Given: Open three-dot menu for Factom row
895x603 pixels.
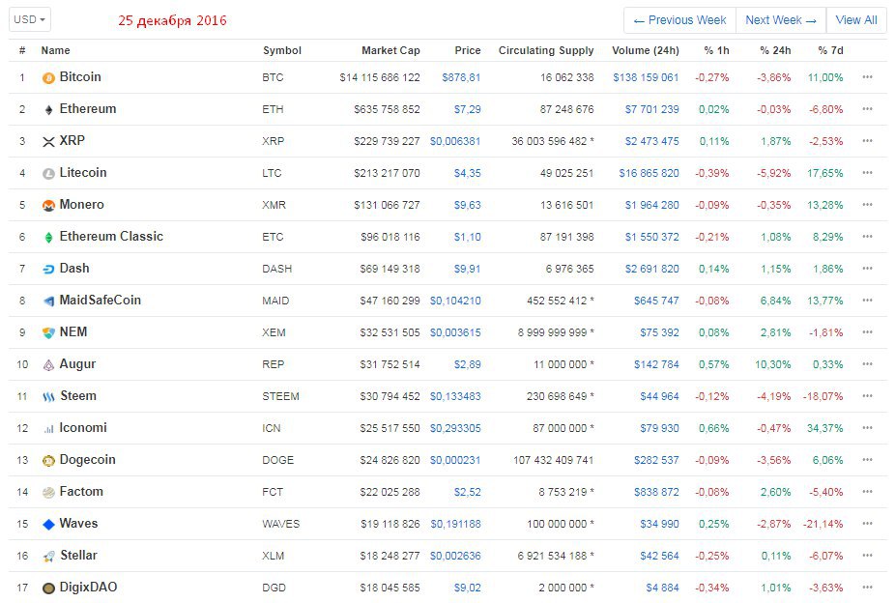Looking at the screenshot, I should [868, 492].
